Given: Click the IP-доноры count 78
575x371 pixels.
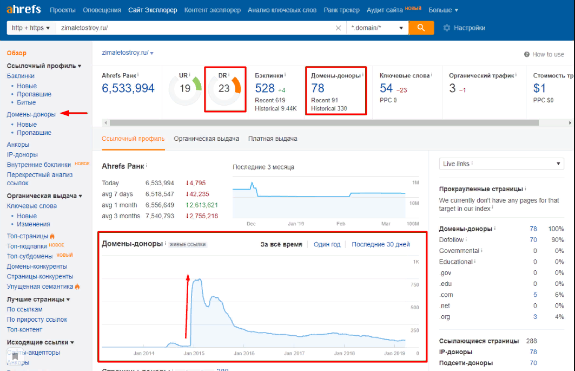Looking at the screenshot, I should click(533, 352).
